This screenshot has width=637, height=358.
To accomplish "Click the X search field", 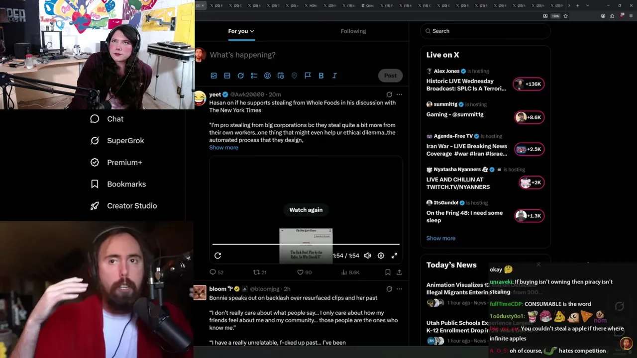I will 485,31.
